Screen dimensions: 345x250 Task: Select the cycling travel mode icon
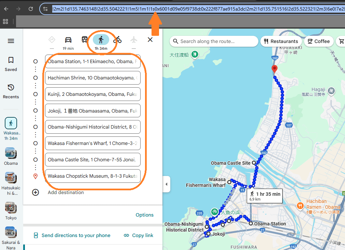[118, 40]
